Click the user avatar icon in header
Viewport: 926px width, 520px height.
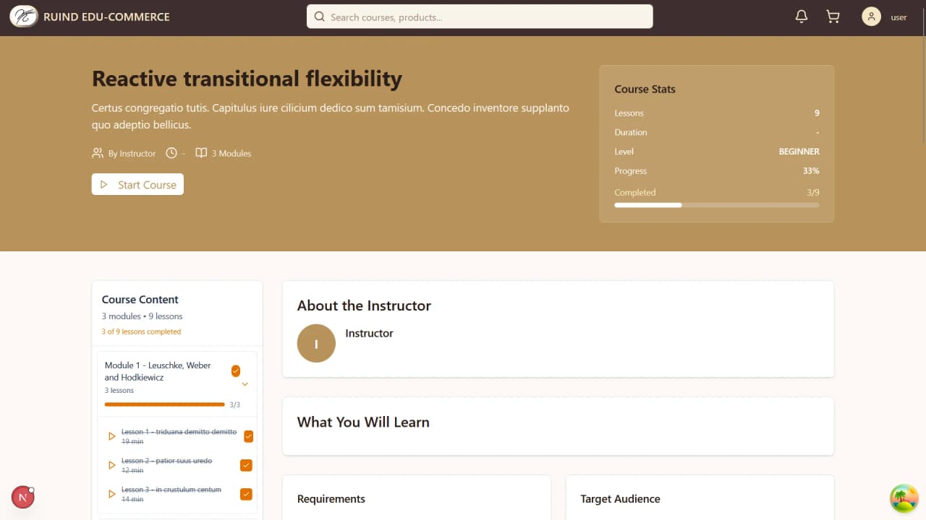[x=871, y=16]
